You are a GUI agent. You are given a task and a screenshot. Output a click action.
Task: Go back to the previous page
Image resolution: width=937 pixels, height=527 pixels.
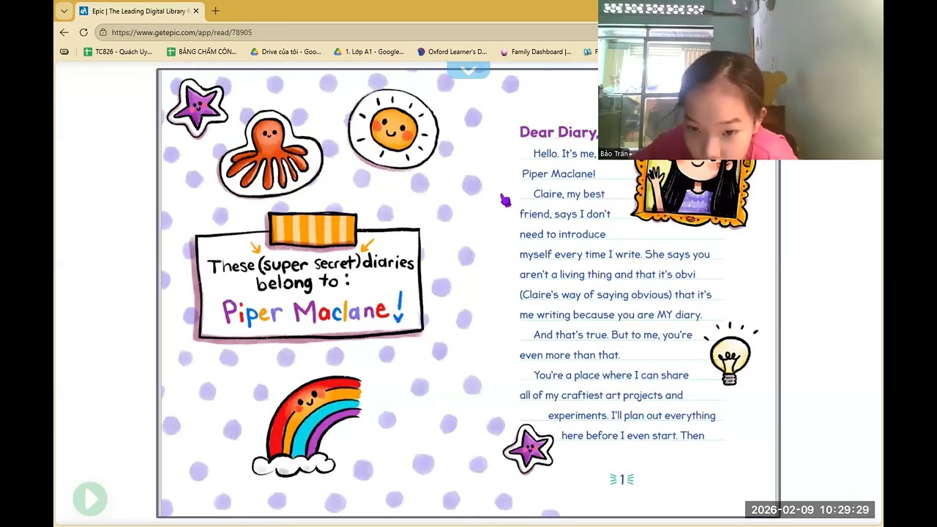pyautogui.click(x=64, y=32)
